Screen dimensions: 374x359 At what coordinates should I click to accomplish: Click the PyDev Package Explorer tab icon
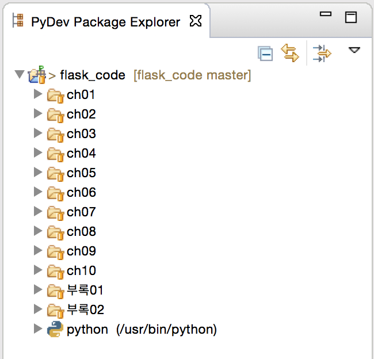(x=18, y=20)
